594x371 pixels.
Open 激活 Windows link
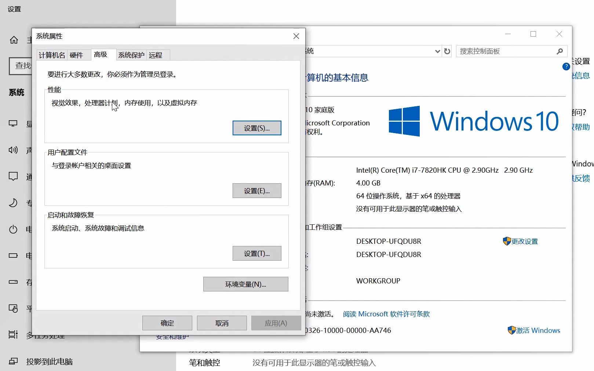point(538,330)
